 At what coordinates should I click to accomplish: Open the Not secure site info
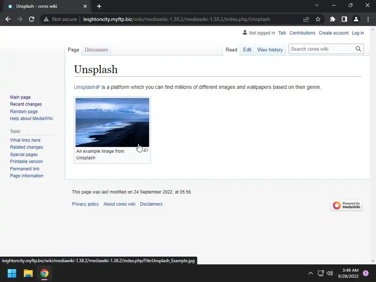click(60, 19)
